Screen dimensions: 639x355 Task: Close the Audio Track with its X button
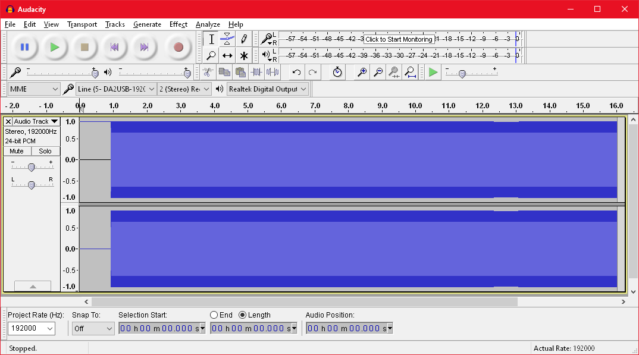[x=8, y=121]
